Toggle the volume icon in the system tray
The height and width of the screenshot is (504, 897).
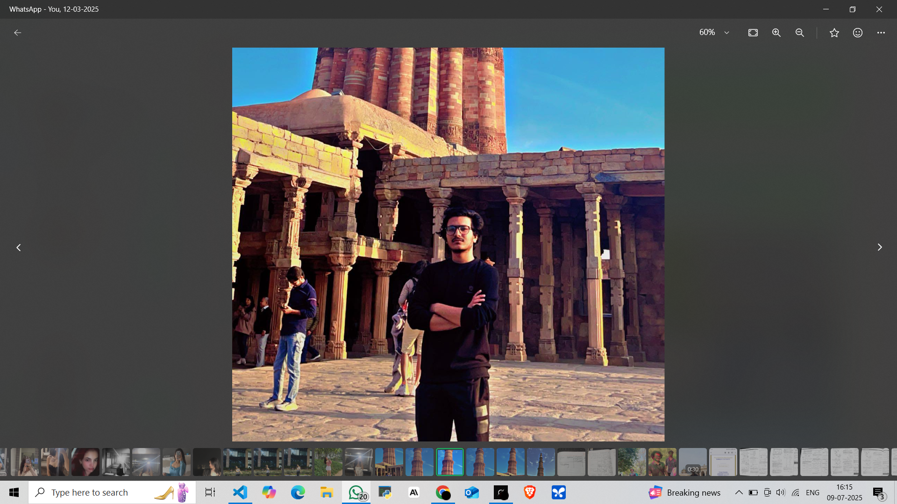(781, 492)
